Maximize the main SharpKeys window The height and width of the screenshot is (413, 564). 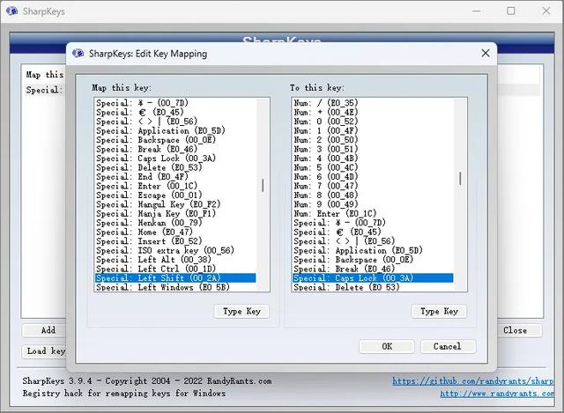point(511,11)
